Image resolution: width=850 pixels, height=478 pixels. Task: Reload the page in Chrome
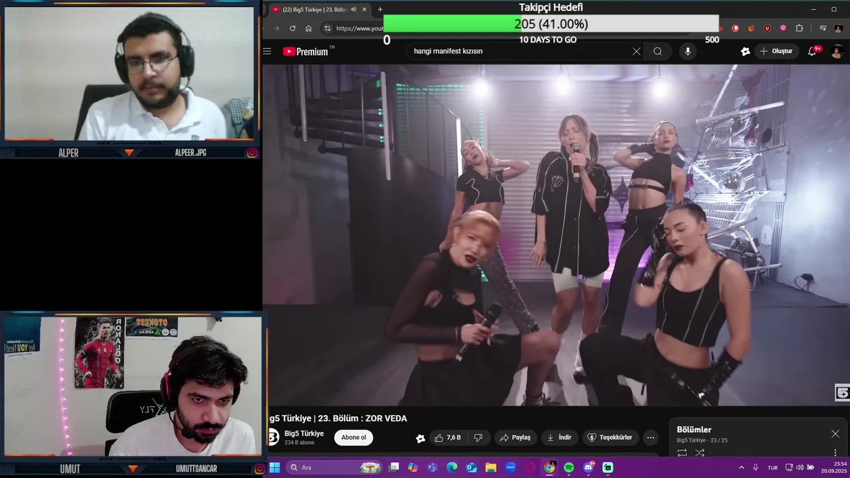click(292, 29)
